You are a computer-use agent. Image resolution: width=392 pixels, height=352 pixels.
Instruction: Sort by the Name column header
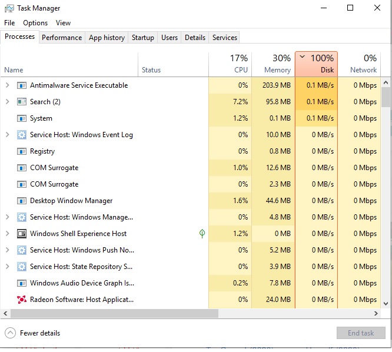coord(69,65)
